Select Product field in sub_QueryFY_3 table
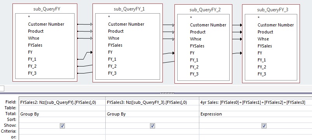 tap(265, 32)
